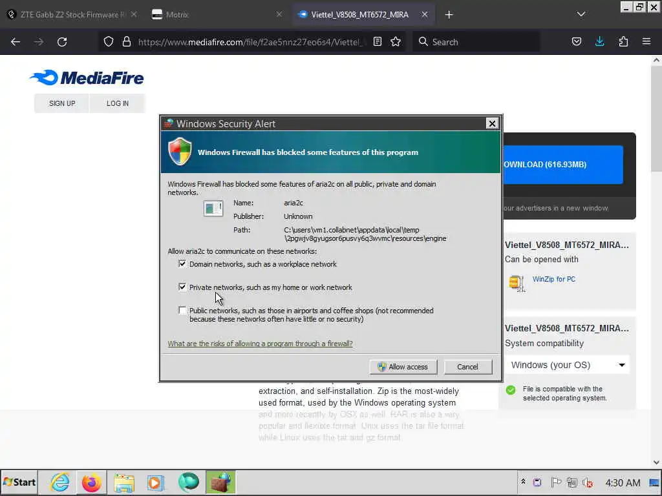Uncheck Private networks checkbox
Screen dimensions: 662x496
click(182, 287)
